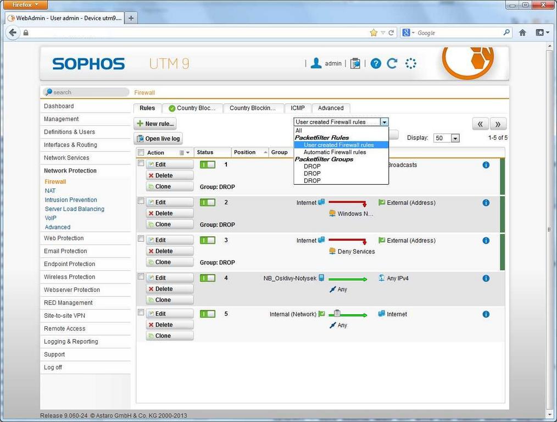
Task: Open live log
Action: tap(158, 138)
